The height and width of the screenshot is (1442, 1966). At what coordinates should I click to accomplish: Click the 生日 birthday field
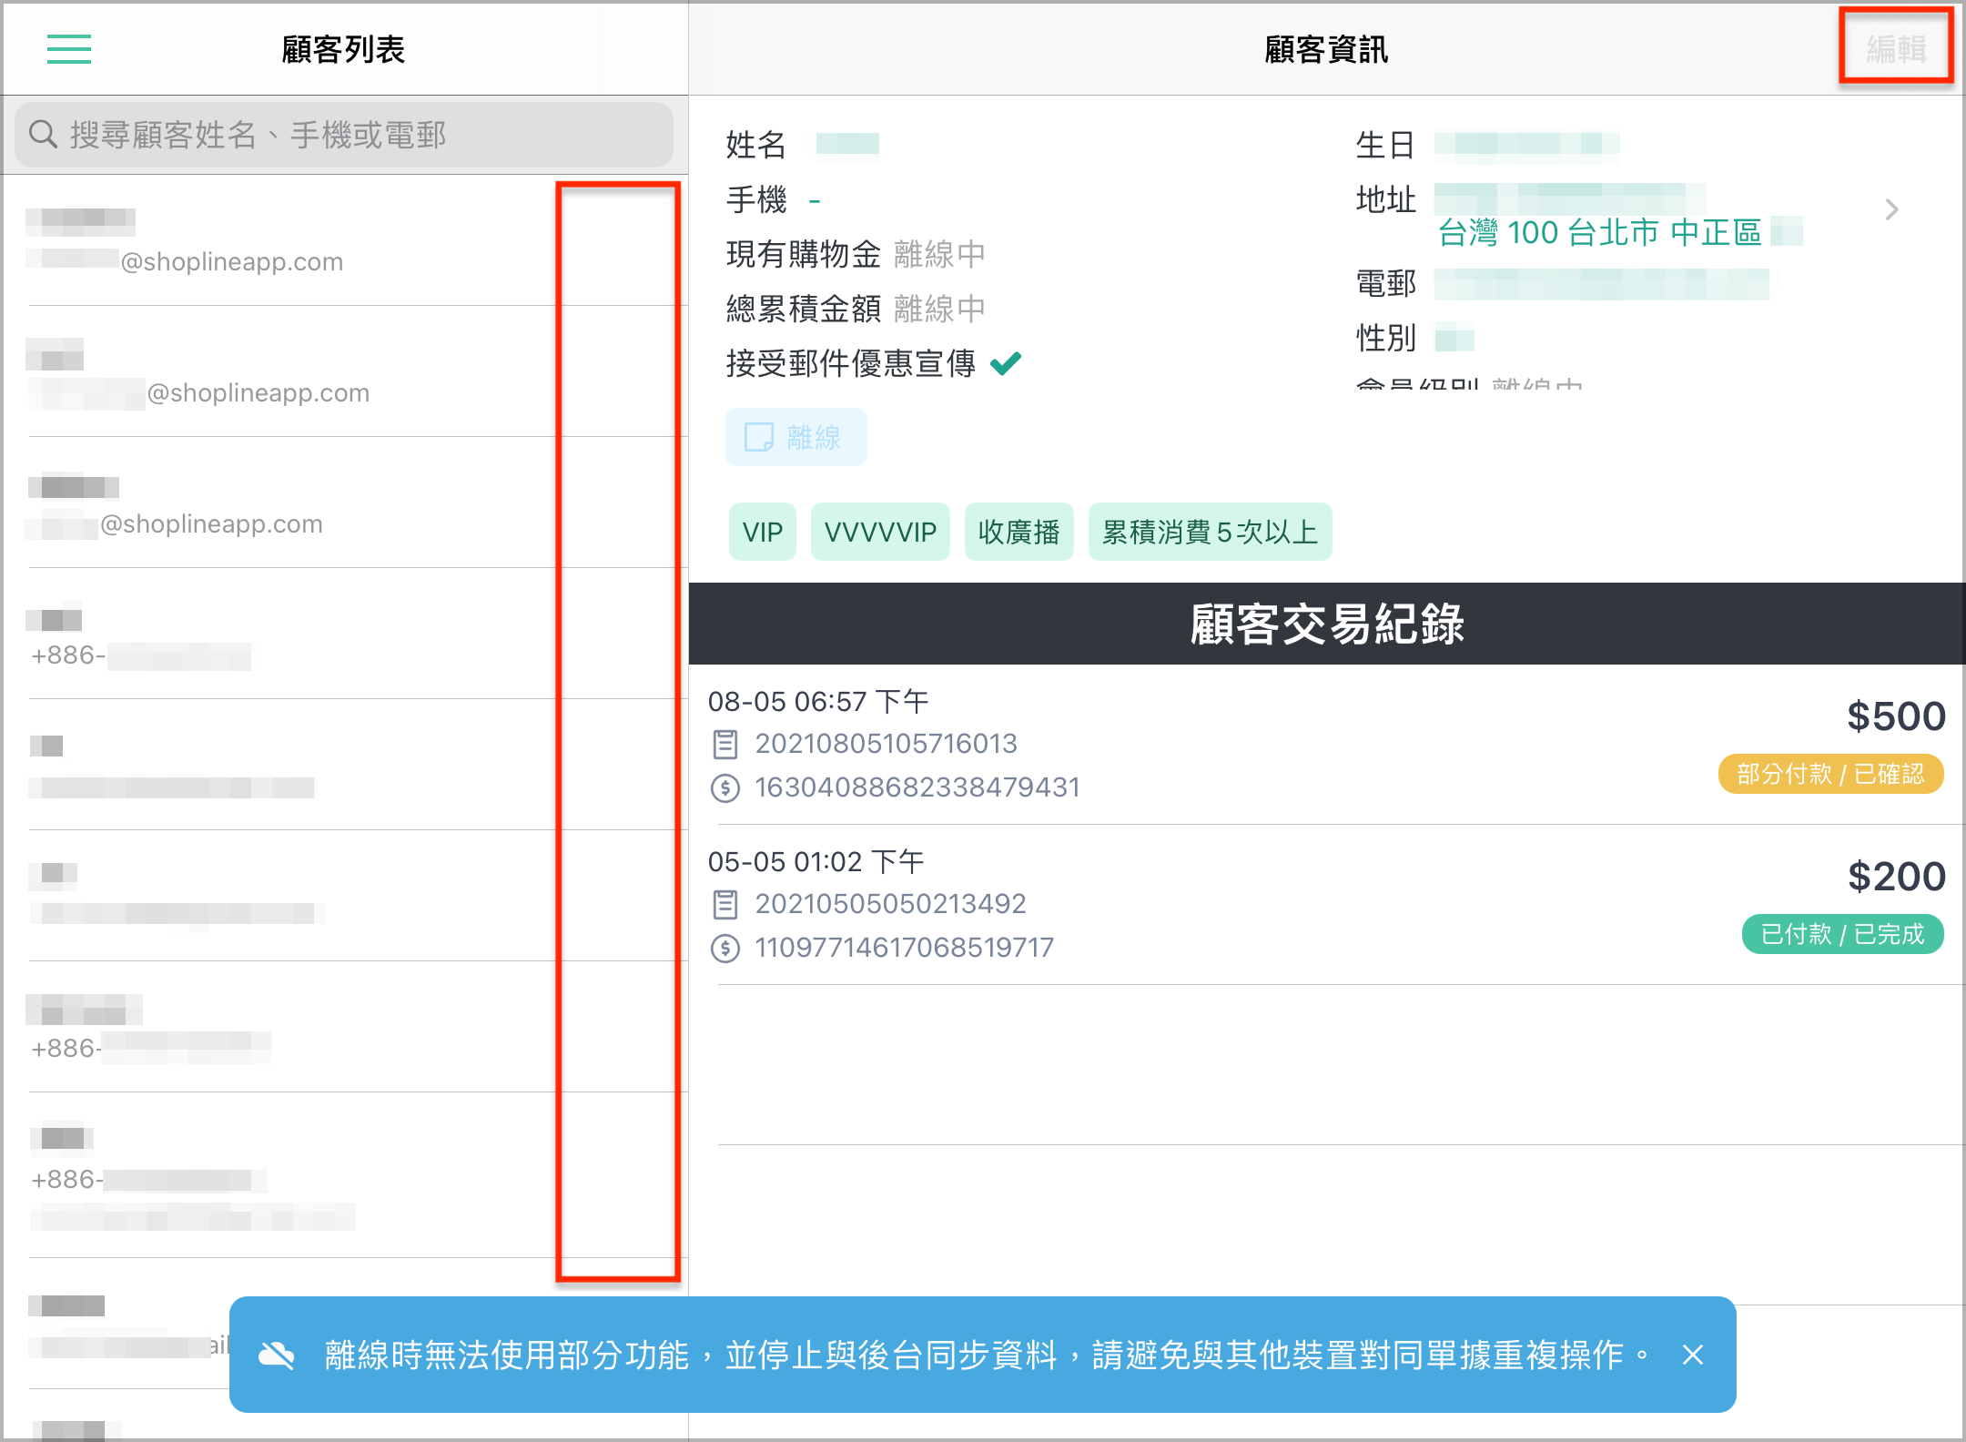point(1487,145)
